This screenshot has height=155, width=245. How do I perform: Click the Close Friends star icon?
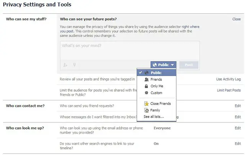tap(147, 103)
